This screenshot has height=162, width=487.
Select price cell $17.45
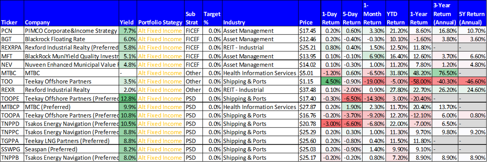[x=309, y=30]
